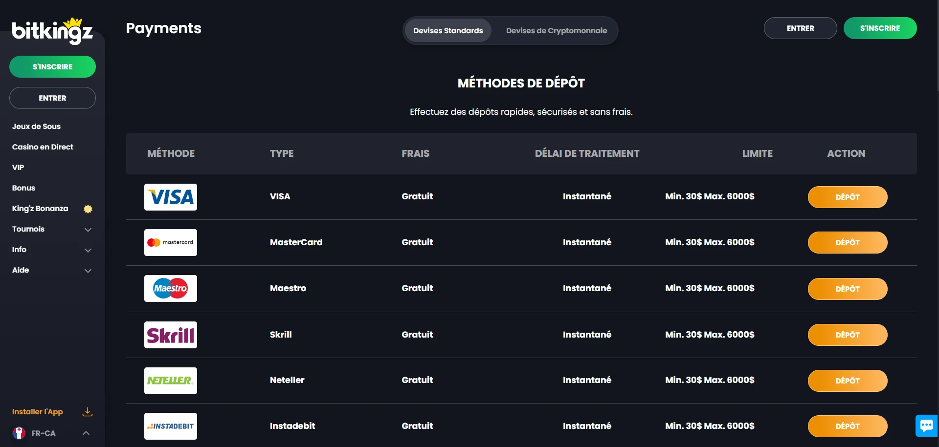The height and width of the screenshot is (447, 939).
Task: Click the Info menu label
Action: coord(19,250)
